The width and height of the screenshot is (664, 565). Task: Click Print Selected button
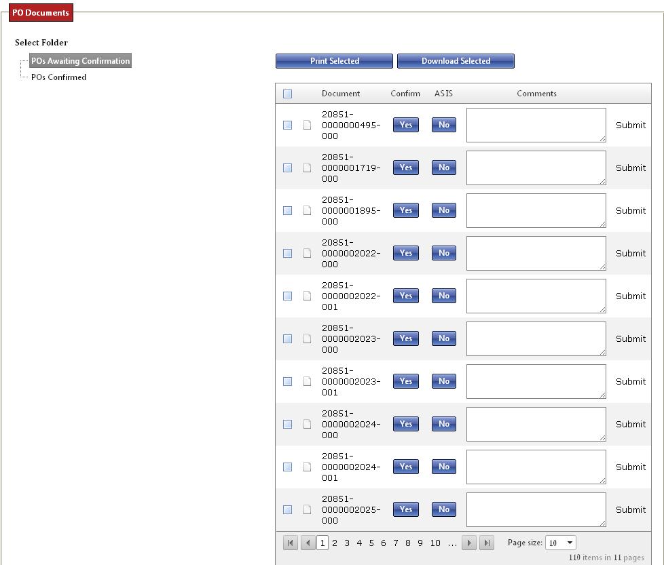coord(334,61)
